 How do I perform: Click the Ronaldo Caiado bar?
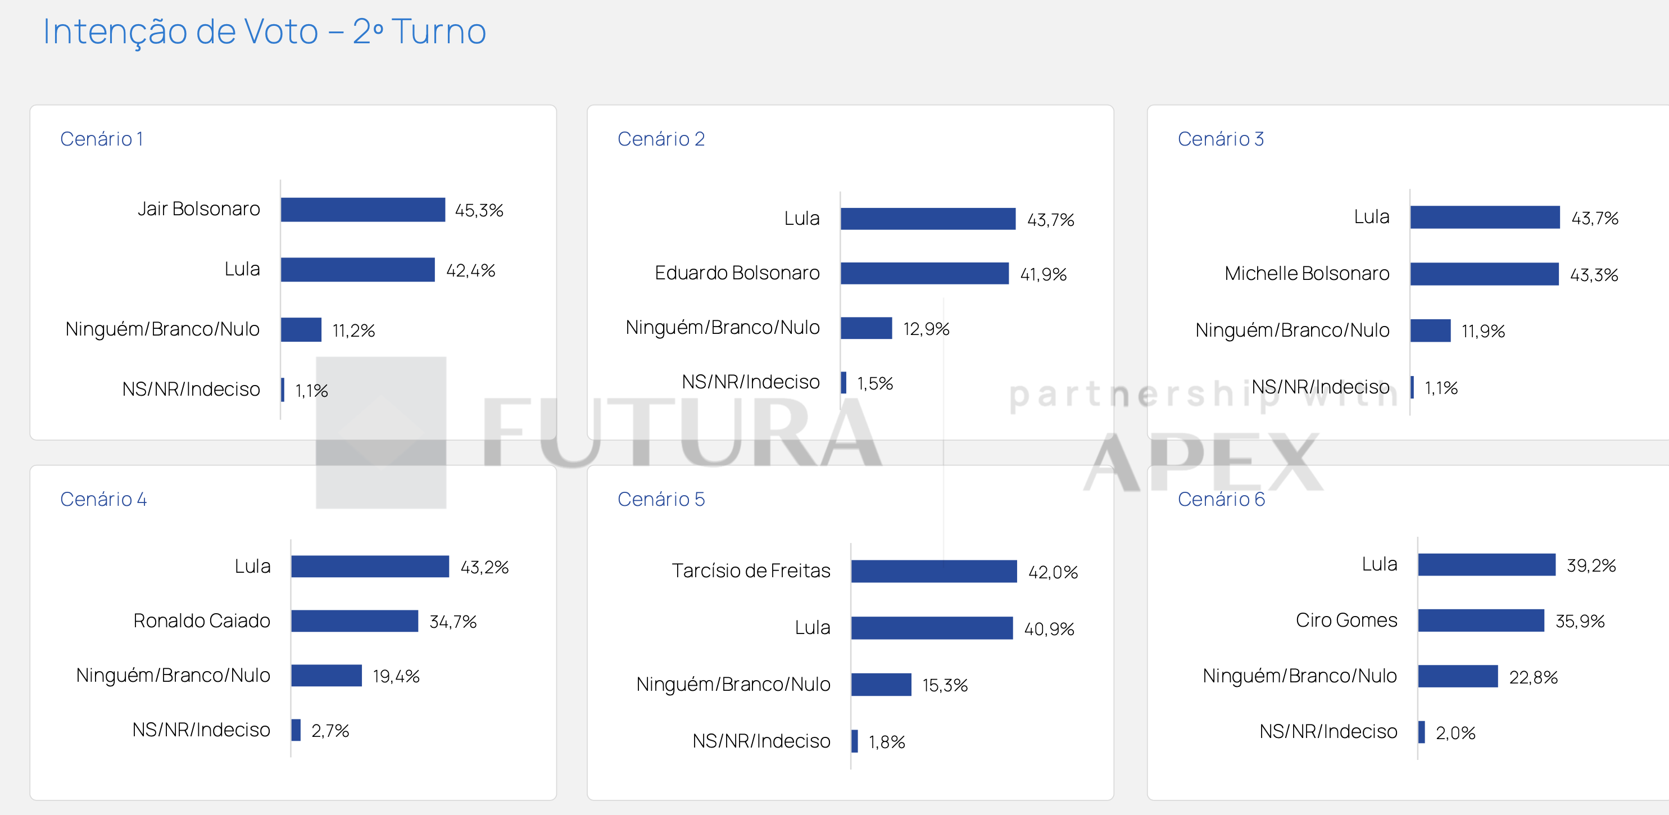(x=355, y=621)
